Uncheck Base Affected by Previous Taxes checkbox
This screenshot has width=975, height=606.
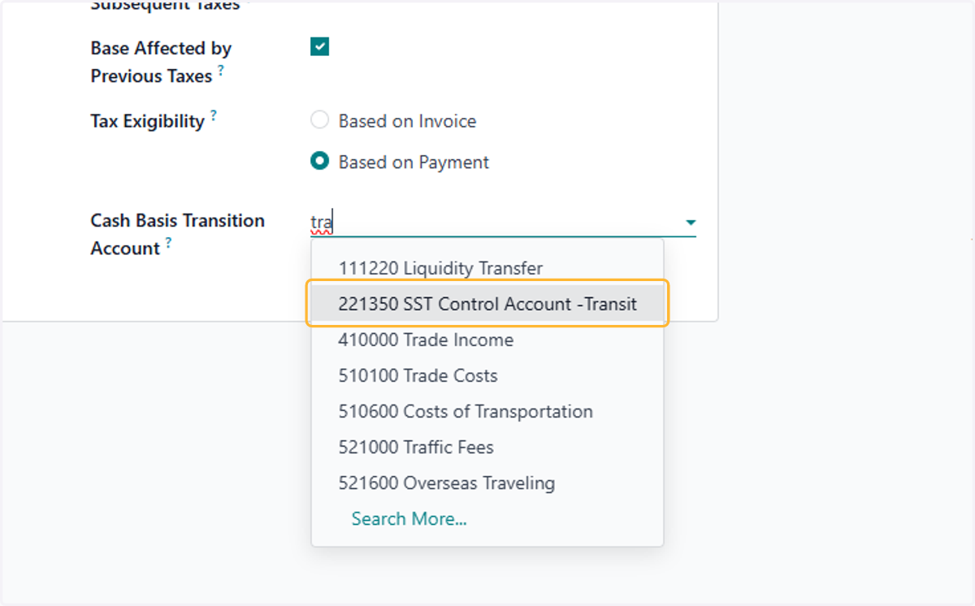320,47
